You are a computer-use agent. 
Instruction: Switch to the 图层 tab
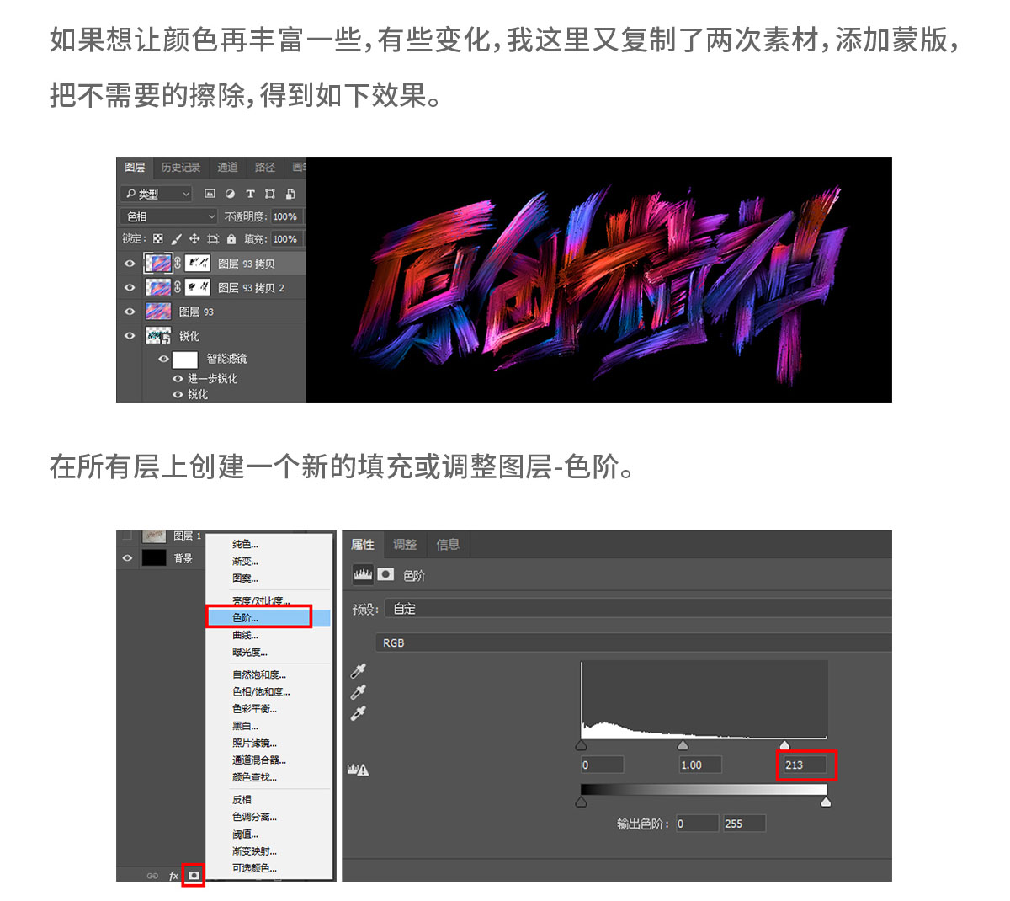point(135,168)
